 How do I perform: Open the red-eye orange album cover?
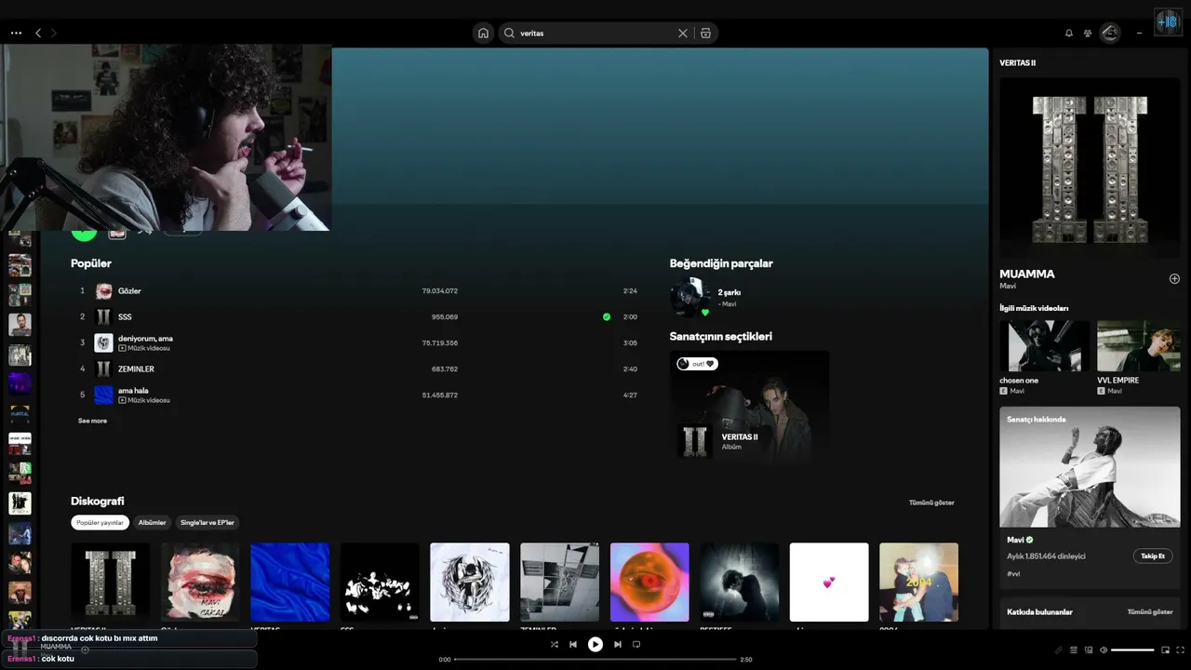click(x=649, y=583)
